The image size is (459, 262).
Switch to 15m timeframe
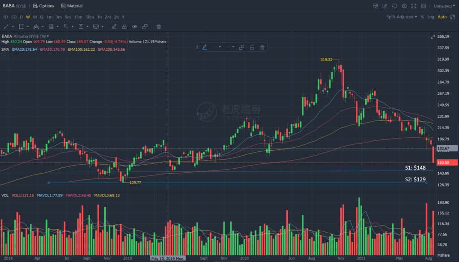coord(78,17)
